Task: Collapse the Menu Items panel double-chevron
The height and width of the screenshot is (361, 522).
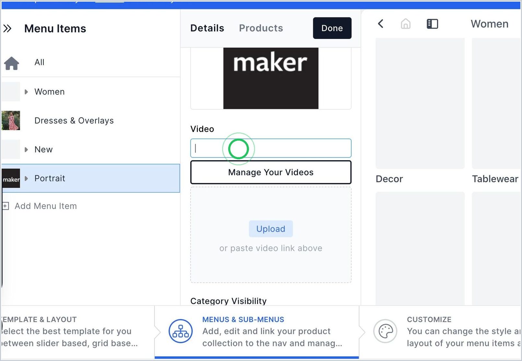Action: pos(7,29)
